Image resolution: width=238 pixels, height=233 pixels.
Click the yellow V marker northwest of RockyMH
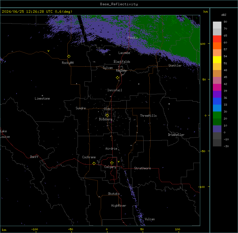(x=48, y=51)
